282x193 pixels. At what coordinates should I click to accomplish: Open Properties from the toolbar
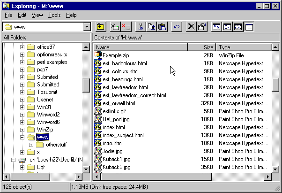[202, 27]
